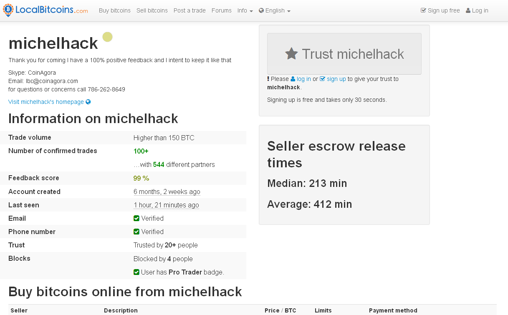Click the globe icon after homepage link

pyautogui.click(x=88, y=102)
